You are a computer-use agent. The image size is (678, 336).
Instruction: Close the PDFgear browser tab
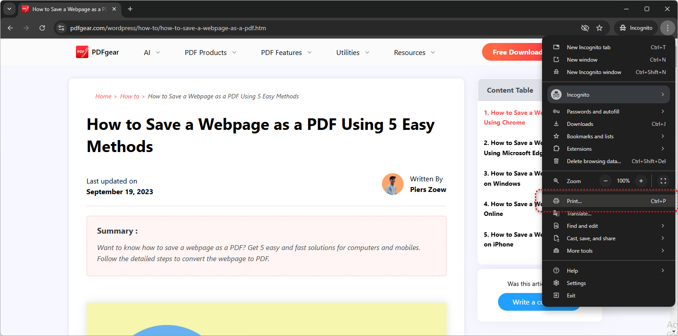(x=115, y=9)
